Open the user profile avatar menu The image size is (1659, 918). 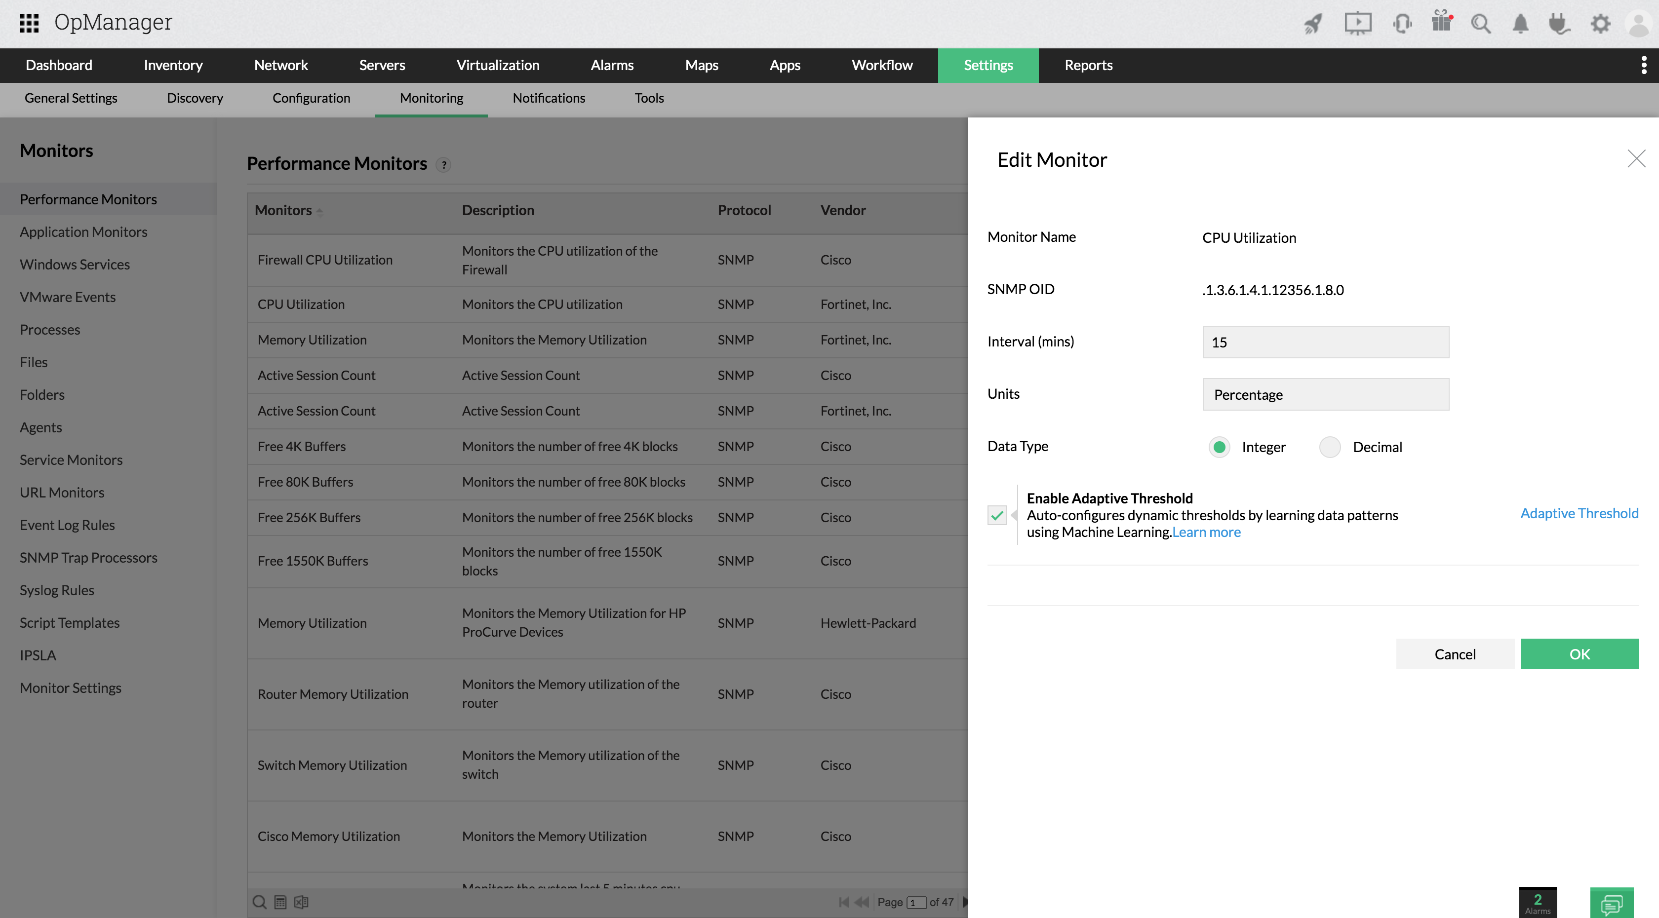[1638, 24]
